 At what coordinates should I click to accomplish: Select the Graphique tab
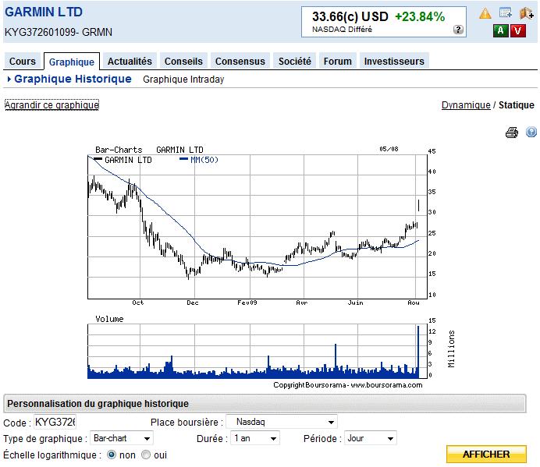72,62
